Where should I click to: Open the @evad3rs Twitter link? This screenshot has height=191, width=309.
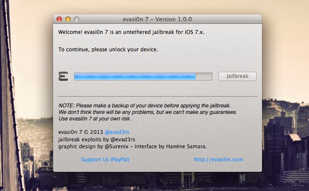[x=117, y=132]
